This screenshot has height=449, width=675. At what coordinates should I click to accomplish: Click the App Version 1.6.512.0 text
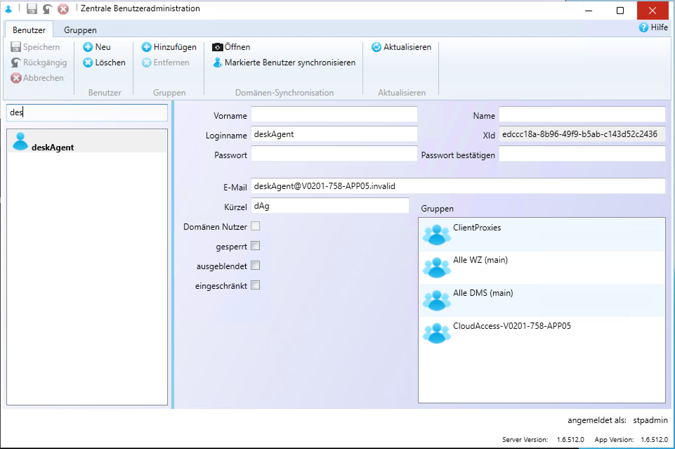pos(631,440)
